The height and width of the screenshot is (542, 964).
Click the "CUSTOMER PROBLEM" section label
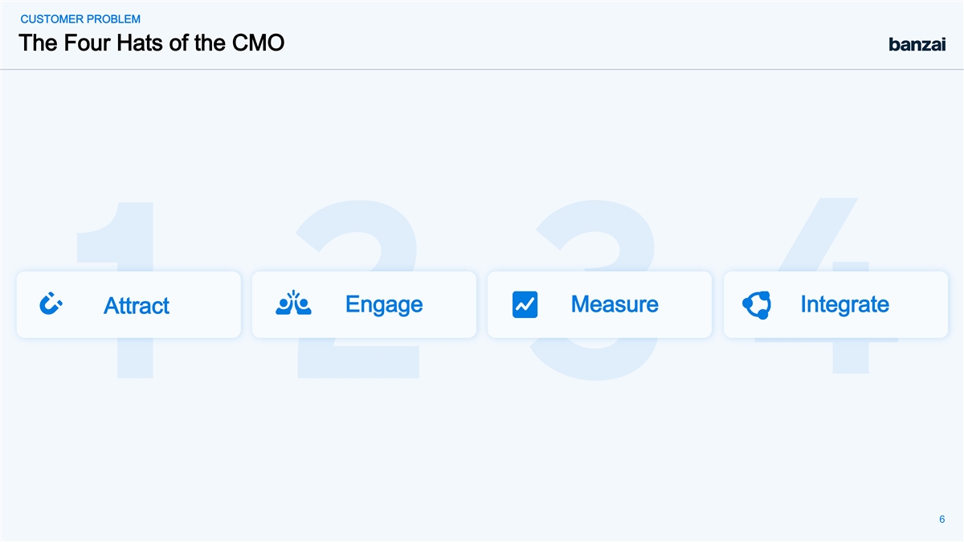tap(80, 18)
